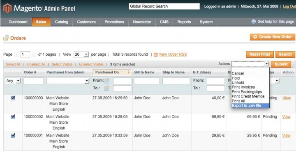The width and height of the screenshot is (296, 152).
Task: Open the Sales menu
Action: coord(41,22)
